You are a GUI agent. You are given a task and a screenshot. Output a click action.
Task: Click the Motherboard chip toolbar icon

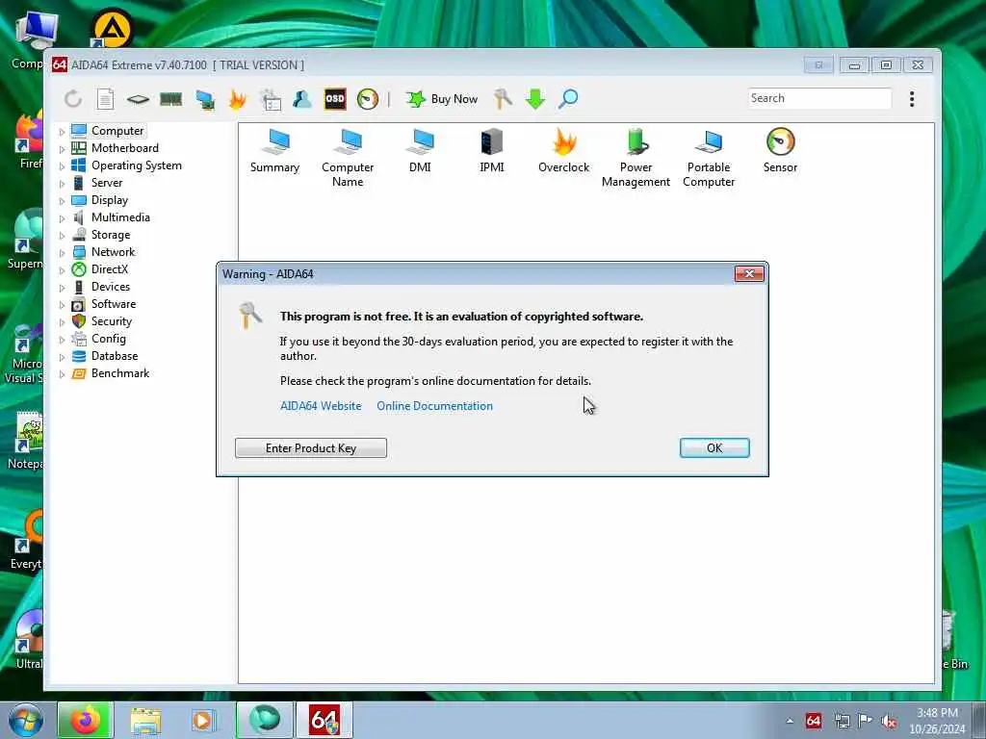138,99
